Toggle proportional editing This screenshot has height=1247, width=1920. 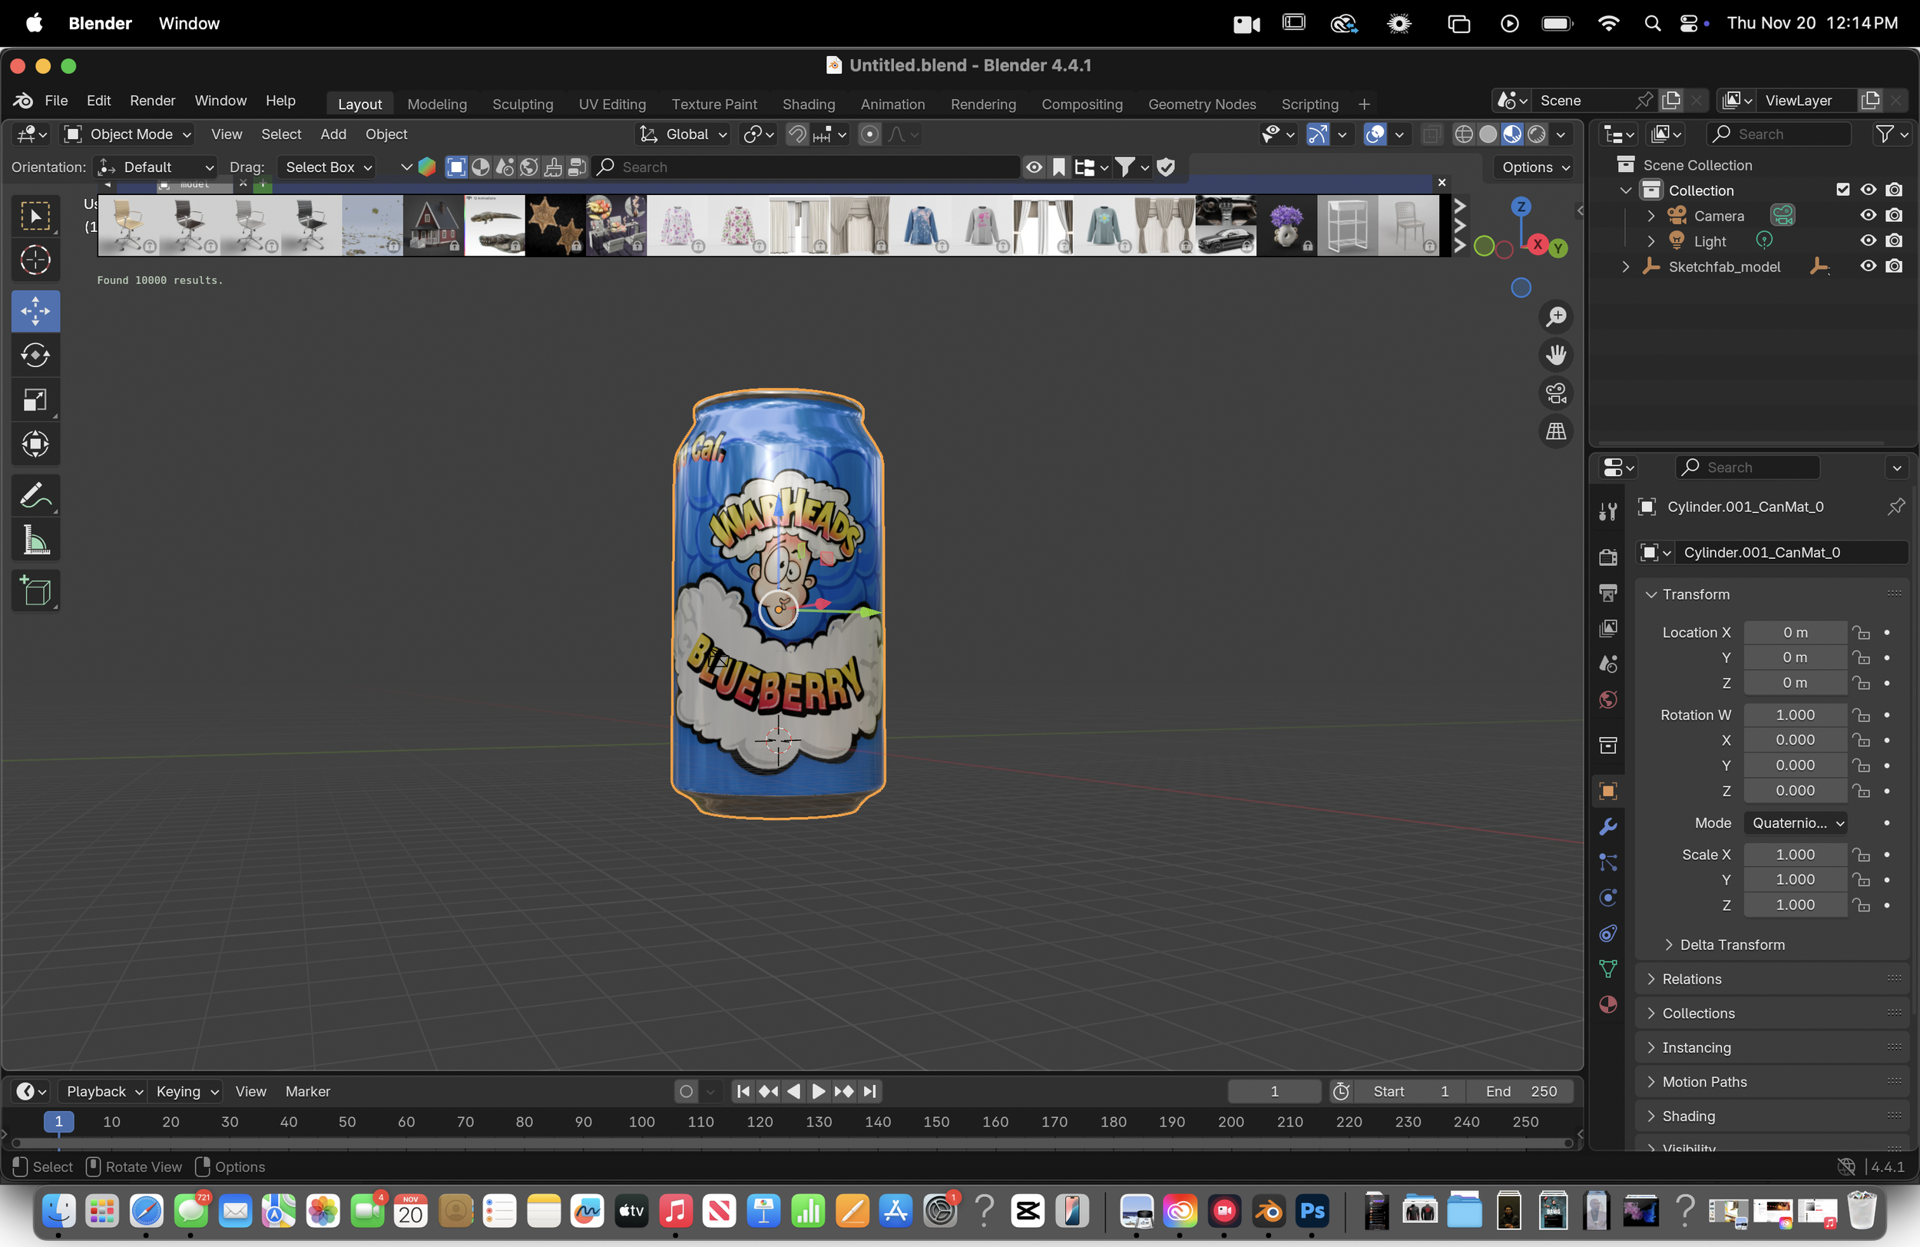tap(869, 134)
